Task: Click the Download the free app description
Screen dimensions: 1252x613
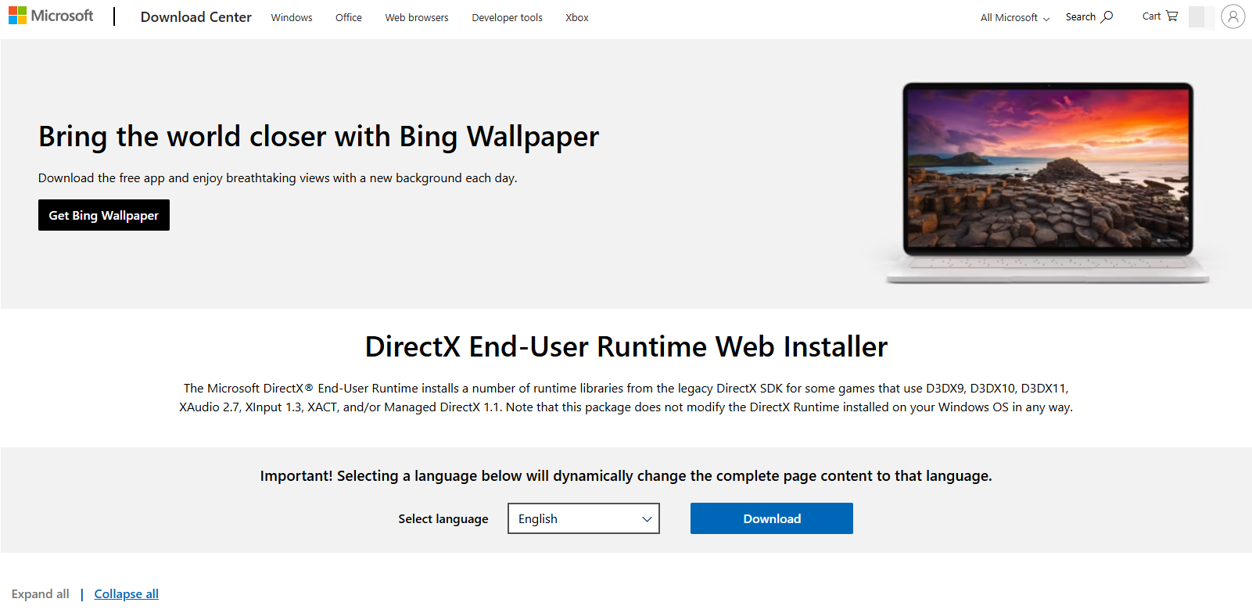Action: (x=278, y=178)
